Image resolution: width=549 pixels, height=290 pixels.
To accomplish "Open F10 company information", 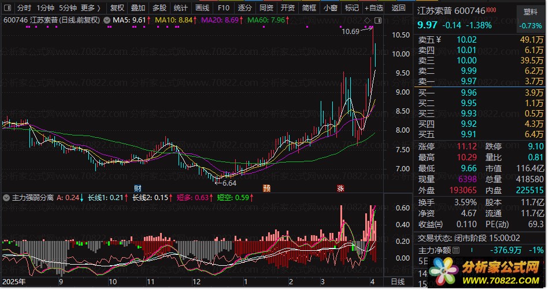I will tap(224, 7).
